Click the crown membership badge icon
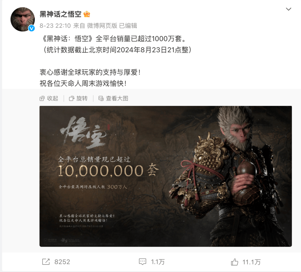The image size is (301, 272). click(87, 14)
